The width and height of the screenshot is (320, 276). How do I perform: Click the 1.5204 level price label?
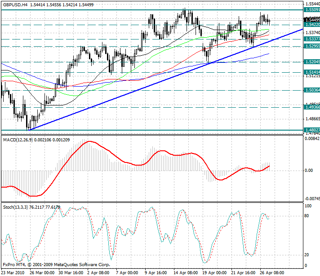click(312, 62)
